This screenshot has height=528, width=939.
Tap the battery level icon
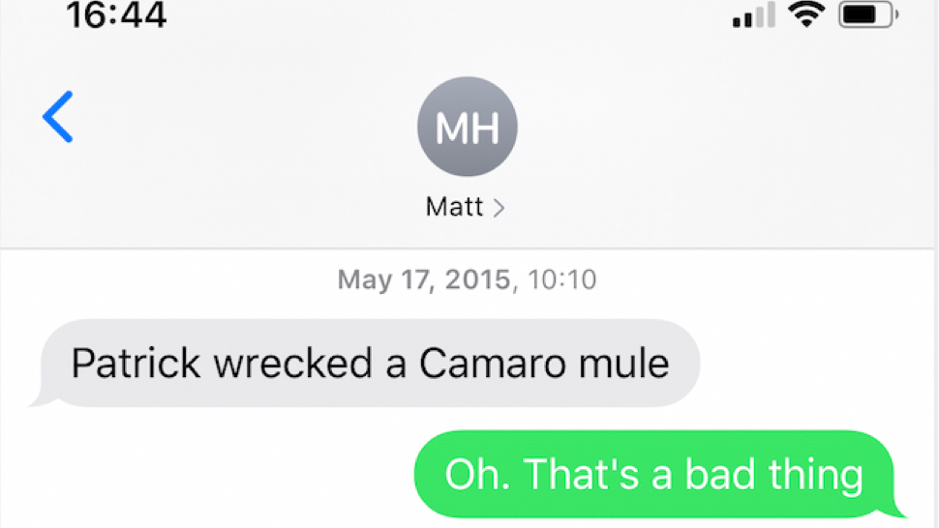(867, 15)
